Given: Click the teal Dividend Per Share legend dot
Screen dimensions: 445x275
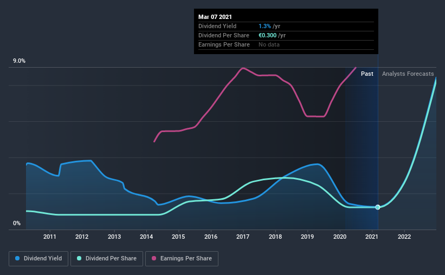Looking at the screenshot, I should click(79, 258).
